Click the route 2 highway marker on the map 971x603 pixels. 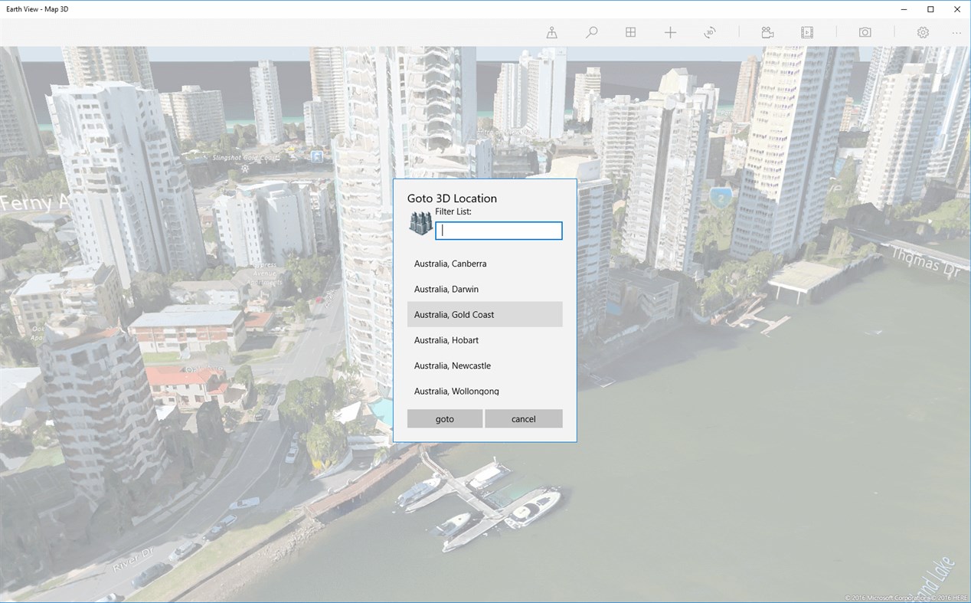point(719,197)
